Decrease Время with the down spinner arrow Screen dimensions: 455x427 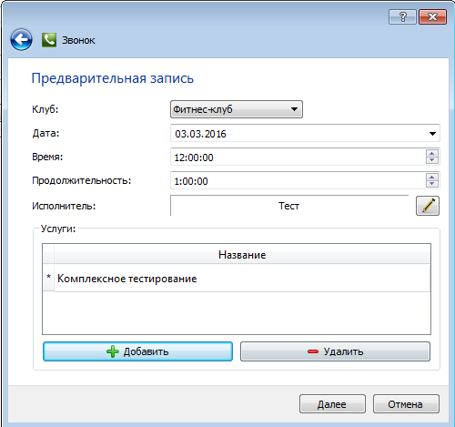[x=432, y=160]
